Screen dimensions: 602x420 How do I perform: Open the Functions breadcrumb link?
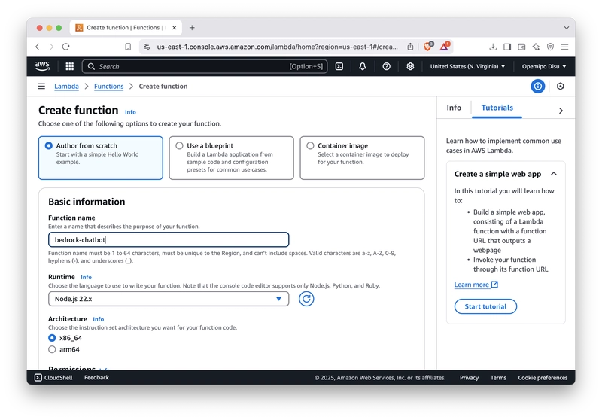108,87
